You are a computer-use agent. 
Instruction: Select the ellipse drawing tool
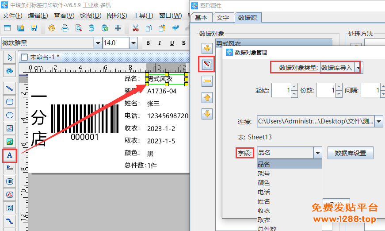point(10,115)
